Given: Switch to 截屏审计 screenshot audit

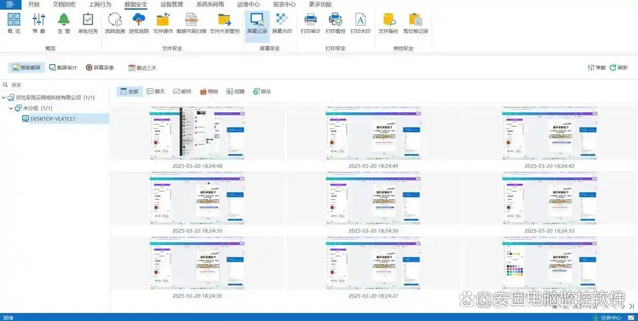Looking at the screenshot, I should pyautogui.click(x=63, y=67).
